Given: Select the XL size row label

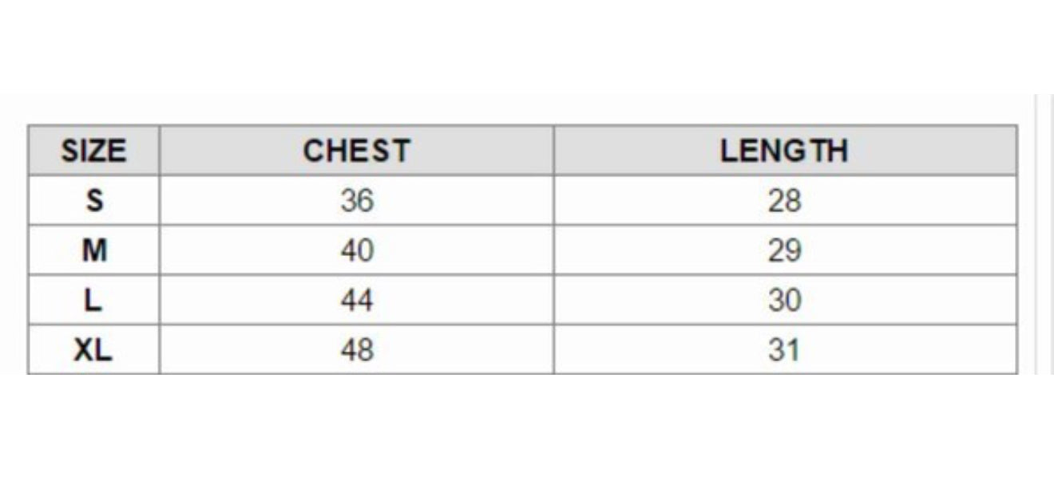Looking at the screenshot, I should 93,350.
